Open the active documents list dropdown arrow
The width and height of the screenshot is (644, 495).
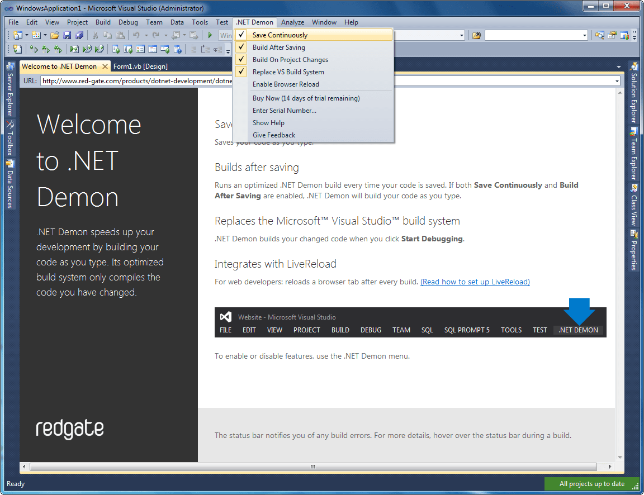point(618,66)
